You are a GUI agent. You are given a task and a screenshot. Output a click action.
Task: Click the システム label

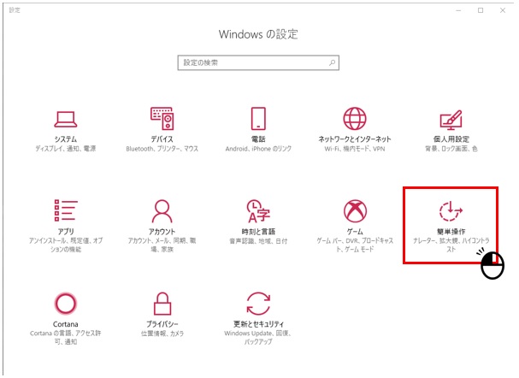[x=66, y=139]
